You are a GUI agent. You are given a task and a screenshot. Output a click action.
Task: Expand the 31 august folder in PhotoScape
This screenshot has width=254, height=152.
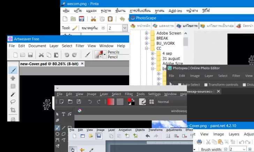pyautogui.click(x=152, y=58)
